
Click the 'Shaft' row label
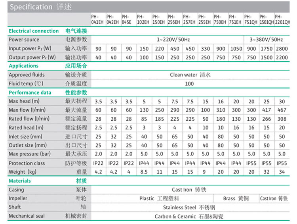15,207
